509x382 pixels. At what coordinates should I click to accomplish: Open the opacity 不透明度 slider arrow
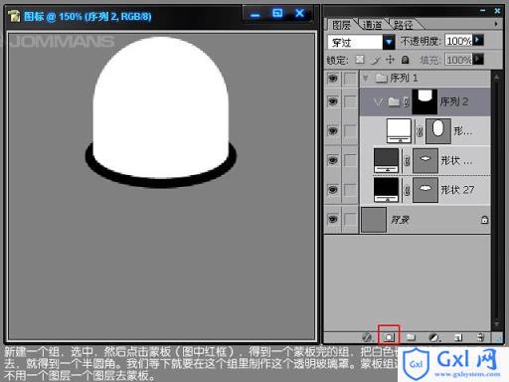coord(477,40)
